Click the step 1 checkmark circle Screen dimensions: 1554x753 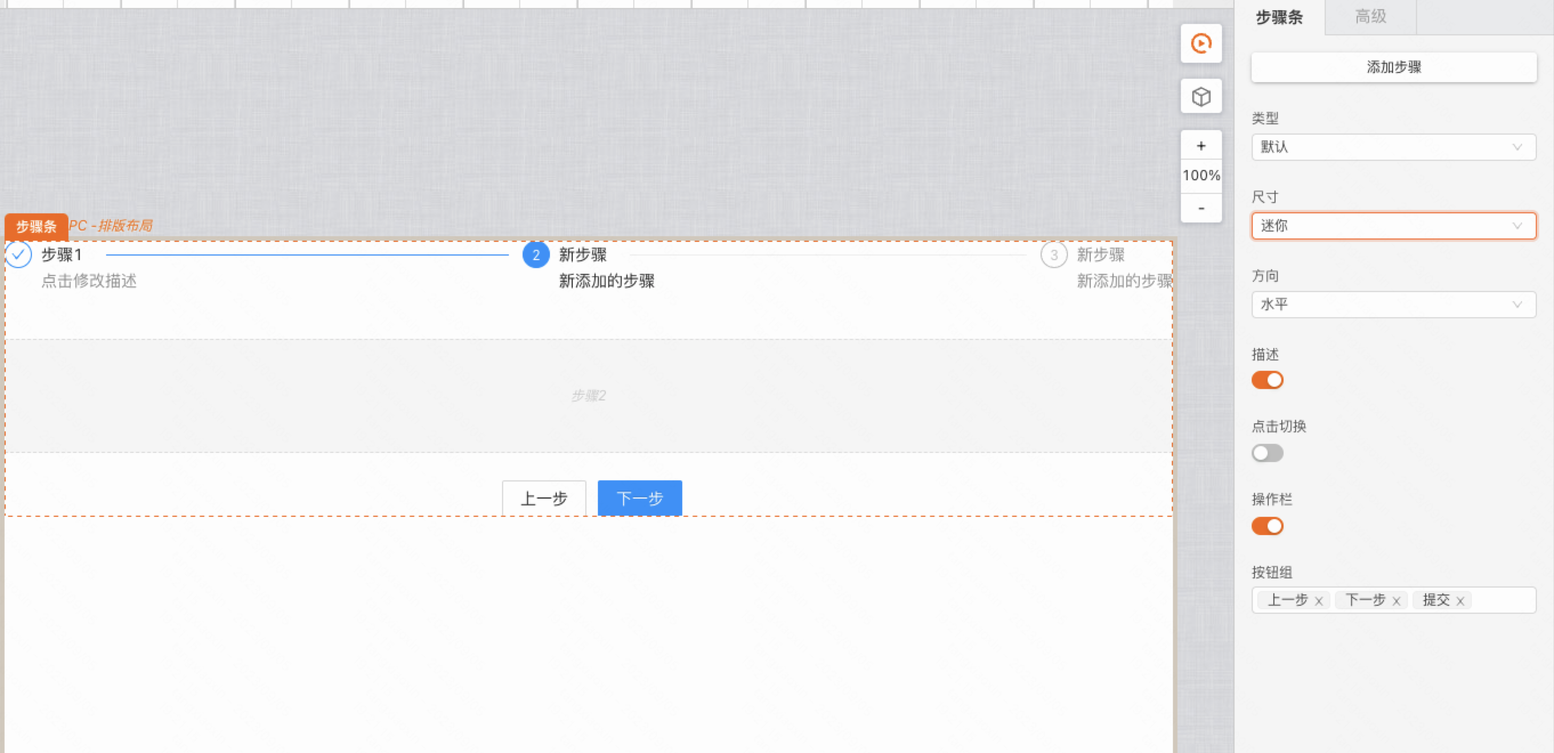point(19,254)
